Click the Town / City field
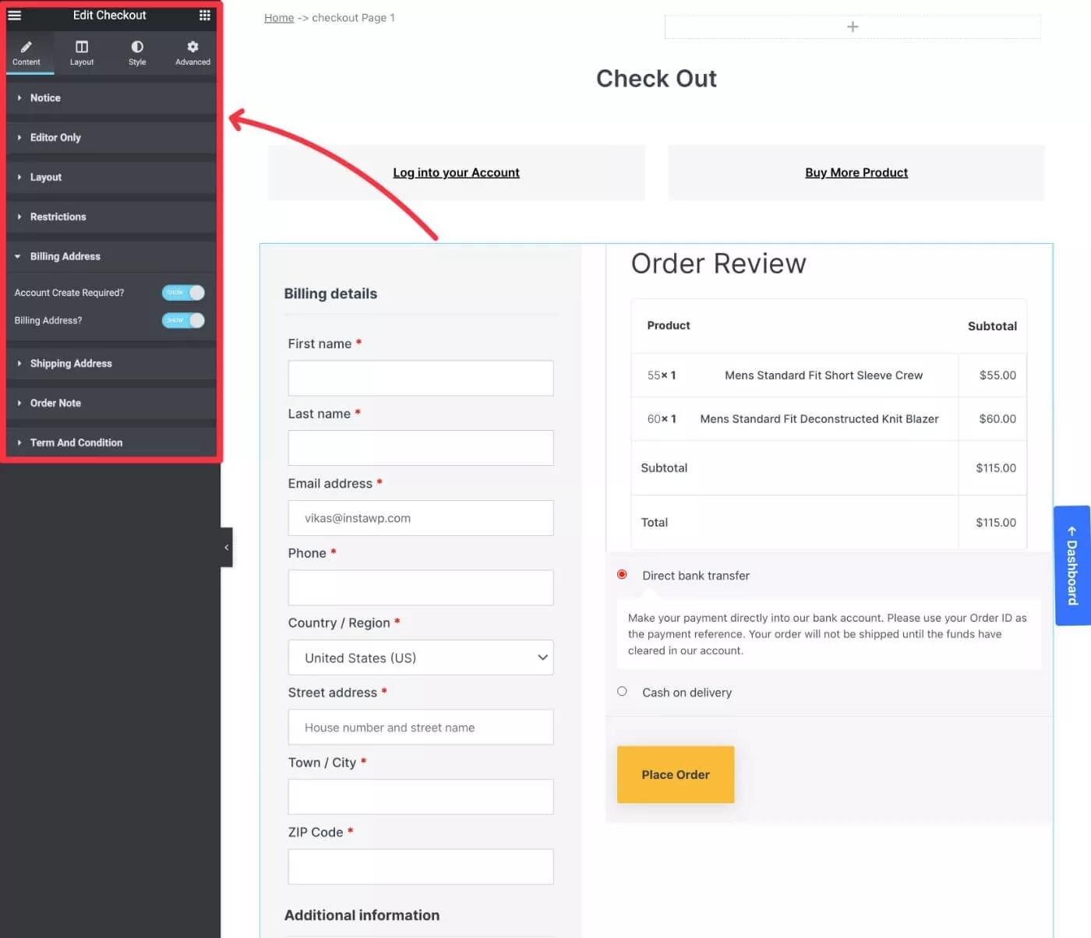This screenshot has width=1091, height=938. pyautogui.click(x=421, y=797)
